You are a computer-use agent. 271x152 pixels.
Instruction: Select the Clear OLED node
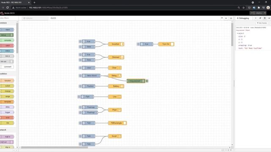(115, 68)
